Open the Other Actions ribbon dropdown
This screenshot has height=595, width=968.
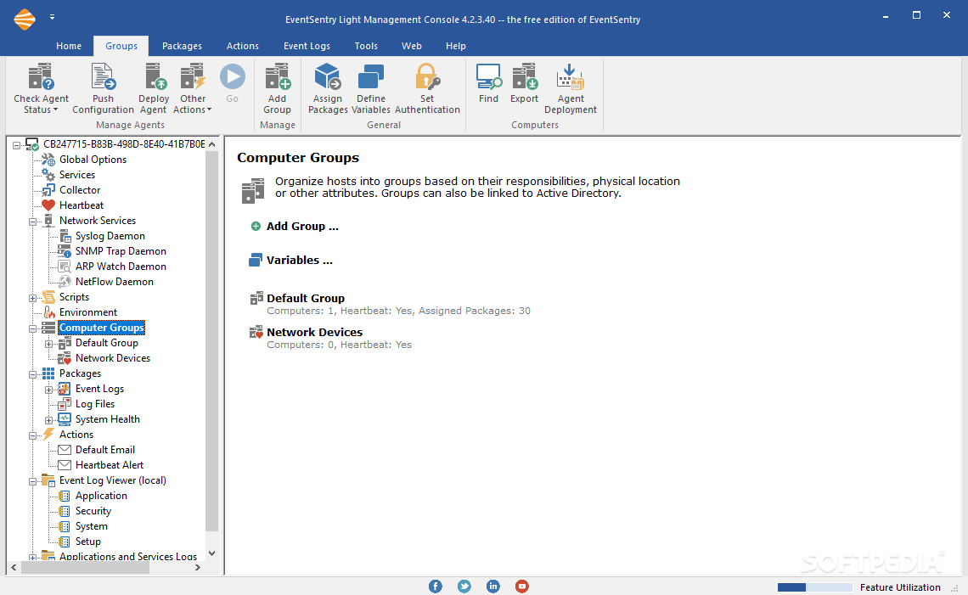tap(193, 89)
